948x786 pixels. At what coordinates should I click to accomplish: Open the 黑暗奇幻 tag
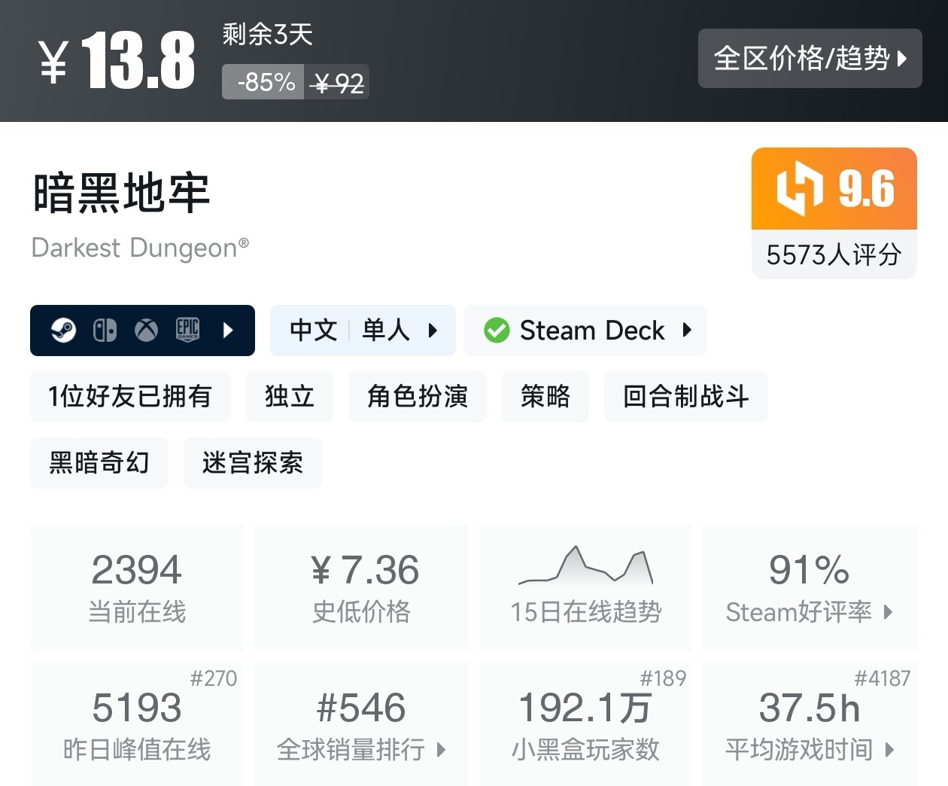pos(99,462)
